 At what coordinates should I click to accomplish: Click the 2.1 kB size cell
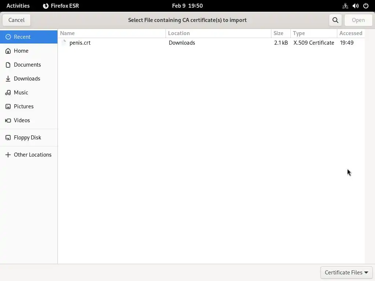coord(281,43)
